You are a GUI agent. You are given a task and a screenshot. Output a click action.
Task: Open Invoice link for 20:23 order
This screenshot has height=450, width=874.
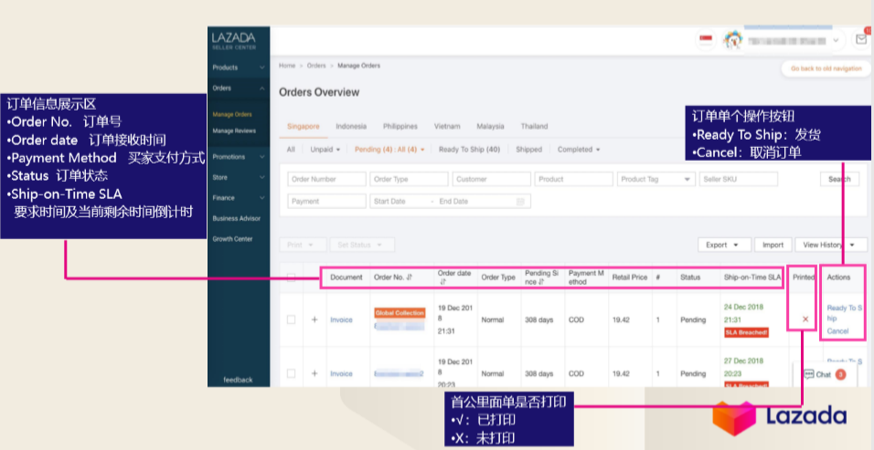[x=341, y=374]
